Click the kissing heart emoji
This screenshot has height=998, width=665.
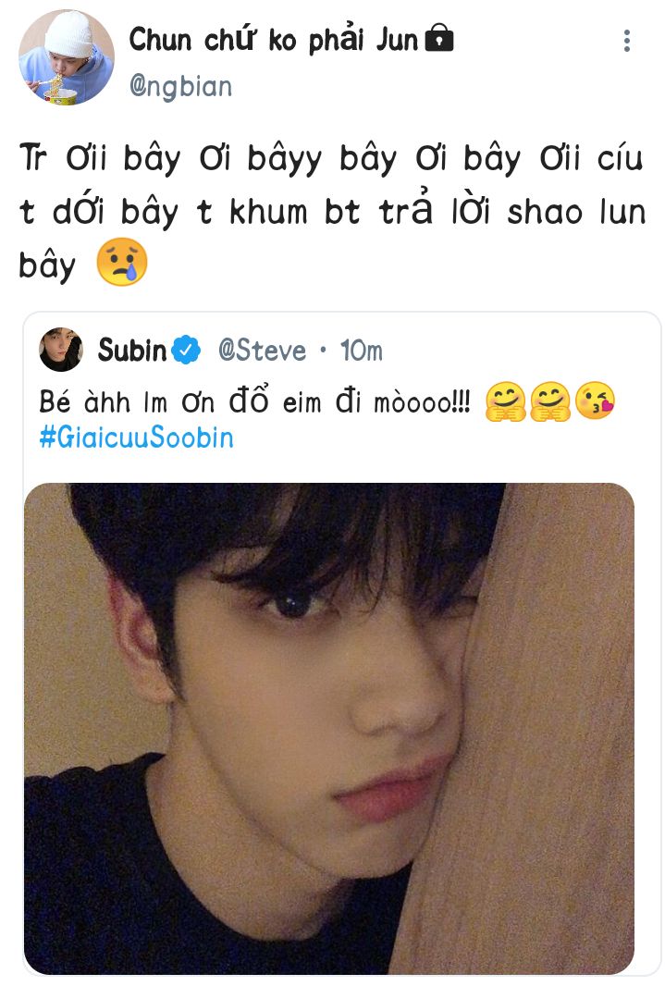[x=595, y=400]
